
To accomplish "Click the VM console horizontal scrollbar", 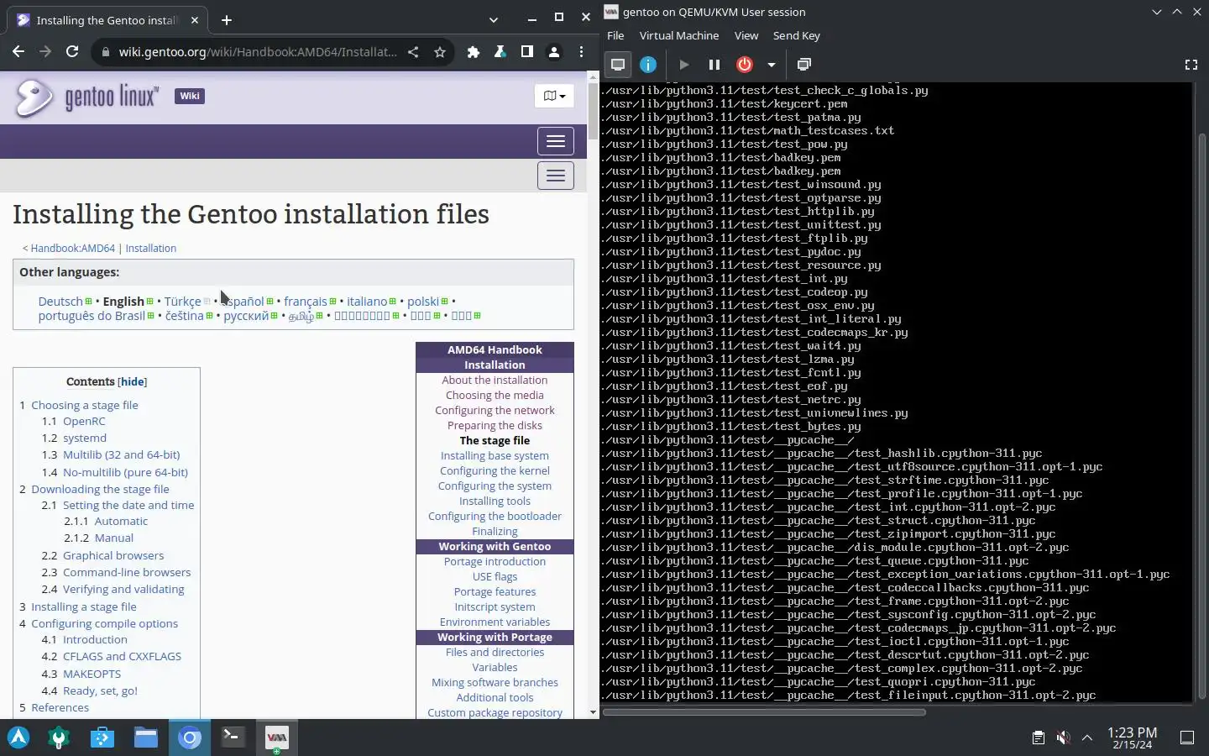I will (x=764, y=712).
